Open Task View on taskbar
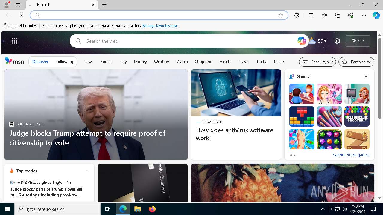Screen dimensions: 383x215 coord(108,209)
